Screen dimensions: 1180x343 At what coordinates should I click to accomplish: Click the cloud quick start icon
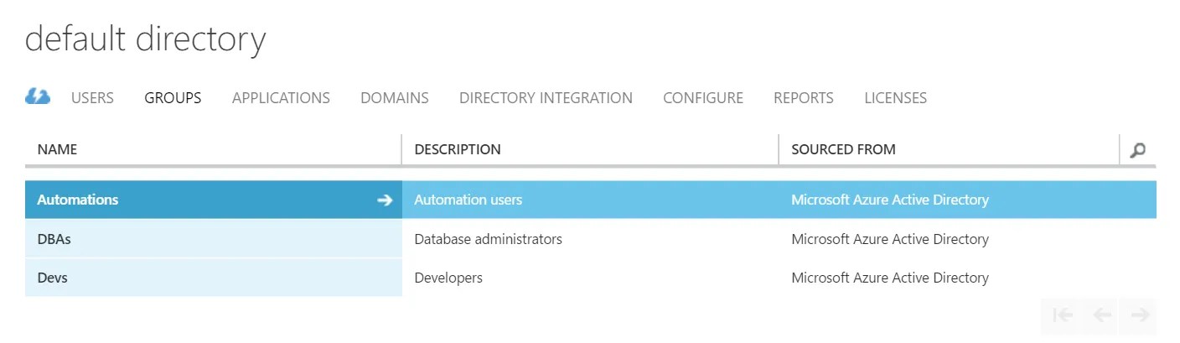(x=38, y=96)
